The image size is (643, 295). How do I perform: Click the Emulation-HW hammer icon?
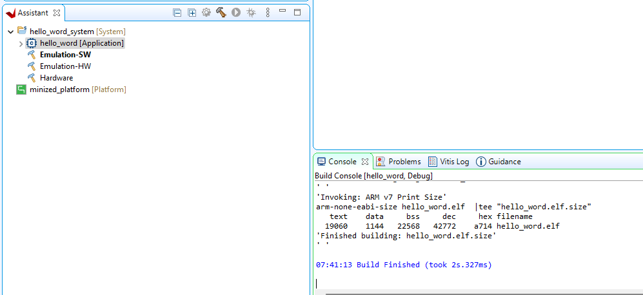click(32, 66)
